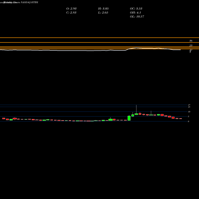Click the last red candlestick on the right

pyautogui.click(x=181, y=119)
